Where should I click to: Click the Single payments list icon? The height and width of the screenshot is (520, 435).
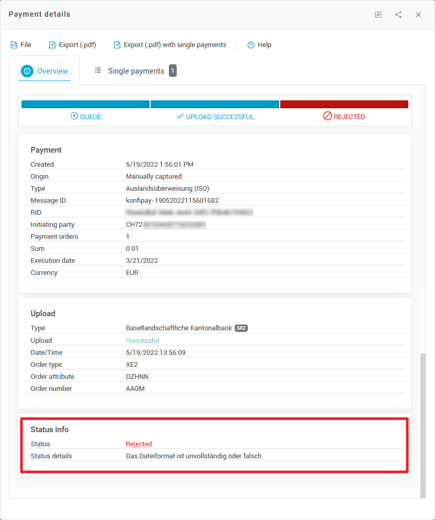coord(98,71)
